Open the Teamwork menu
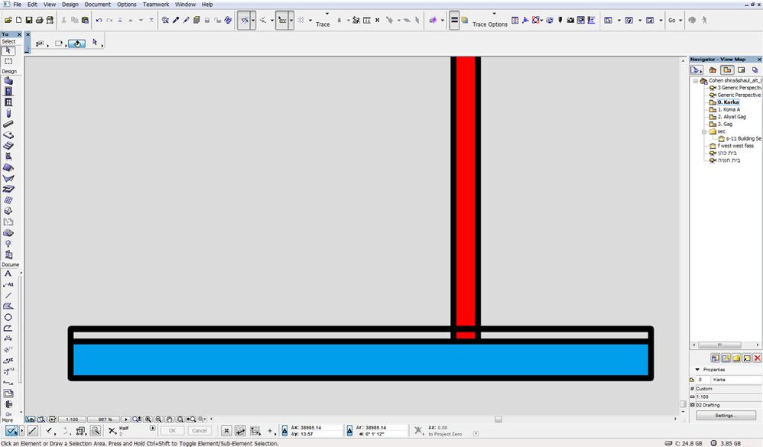This screenshot has width=763, height=447. click(x=156, y=5)
